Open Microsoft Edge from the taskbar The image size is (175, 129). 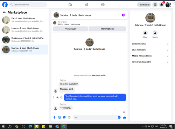click(30, 127)
